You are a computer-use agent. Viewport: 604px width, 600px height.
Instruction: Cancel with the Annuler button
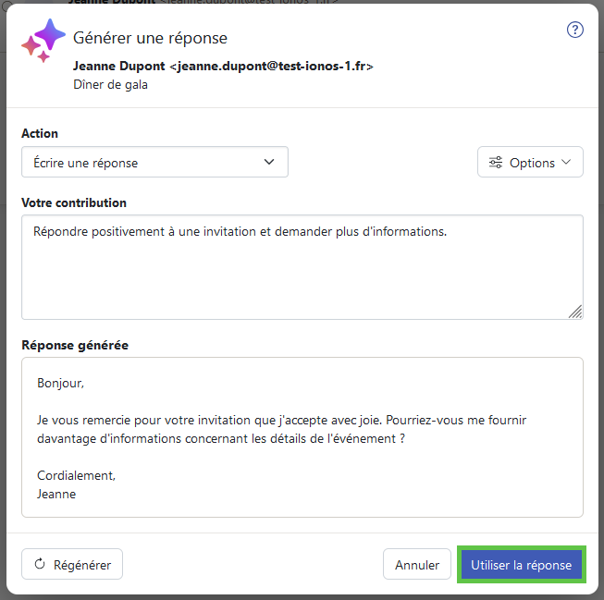click(417, 564)
